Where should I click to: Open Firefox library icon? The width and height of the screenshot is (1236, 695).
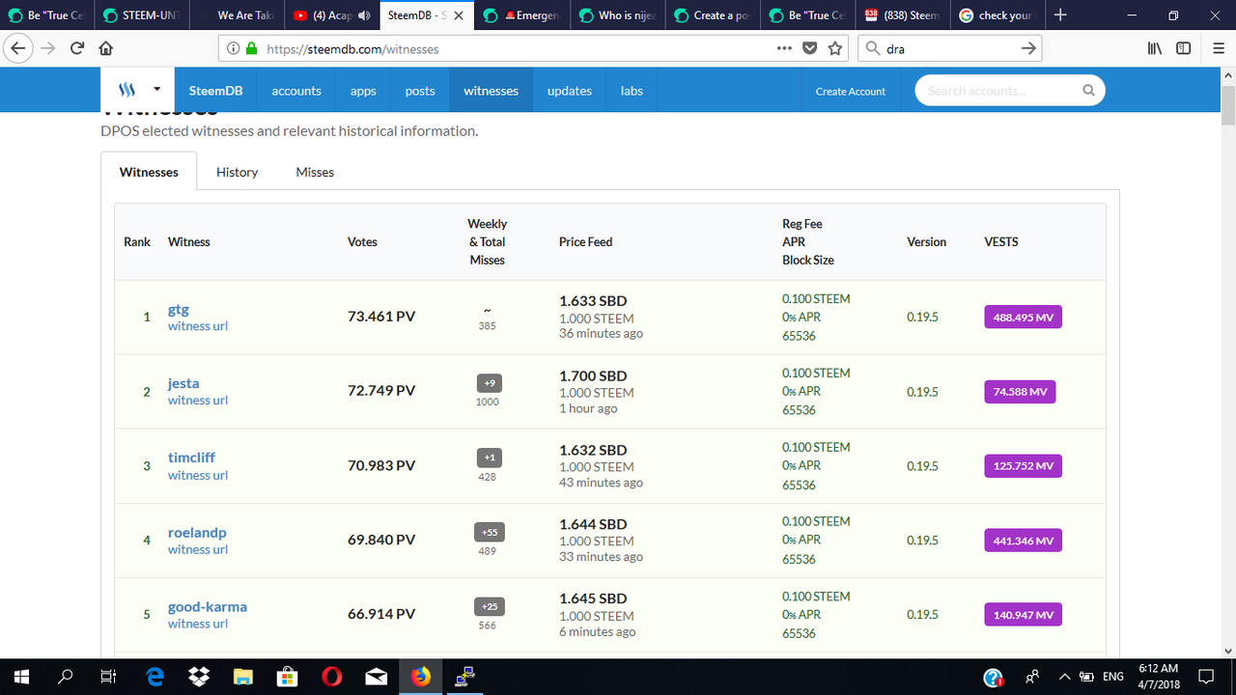pos(1154,48)
